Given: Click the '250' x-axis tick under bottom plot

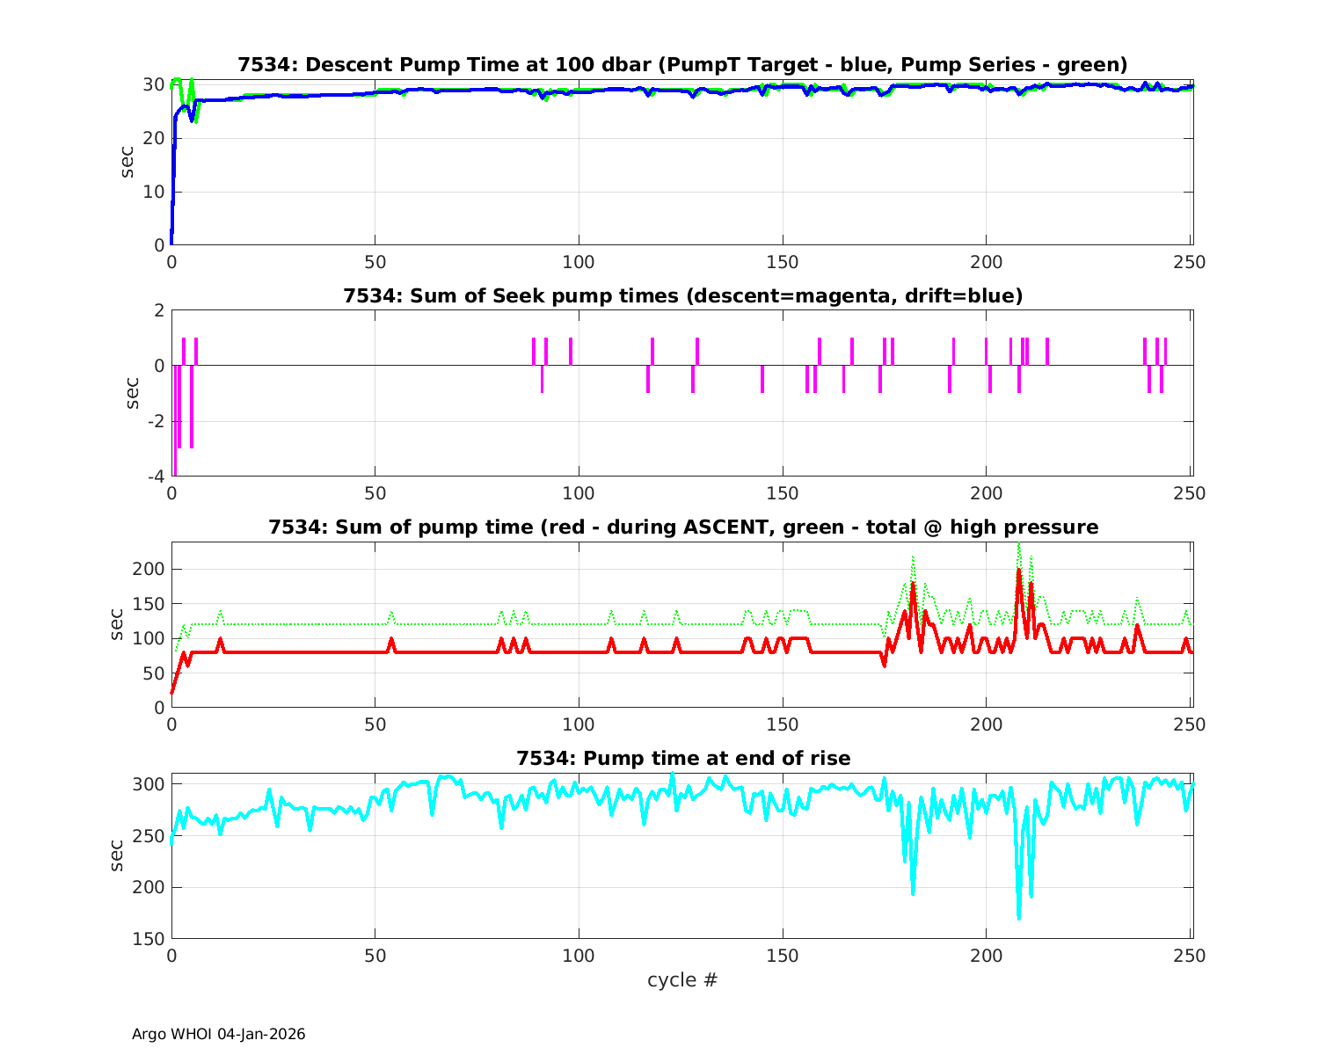Looking at the screenshot, I should coord(1190,956).
